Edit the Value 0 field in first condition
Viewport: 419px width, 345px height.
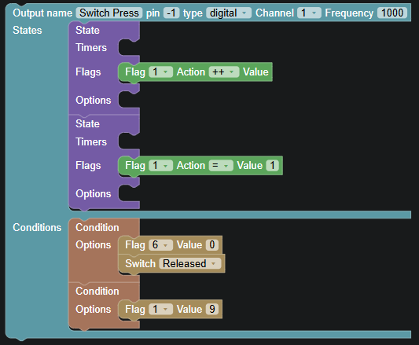pyautogui.click(x=212, y=244)
